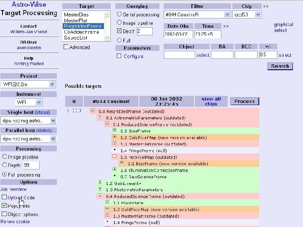Click the select link beside the +/- field
303x227 pixels.
(285, 55)
